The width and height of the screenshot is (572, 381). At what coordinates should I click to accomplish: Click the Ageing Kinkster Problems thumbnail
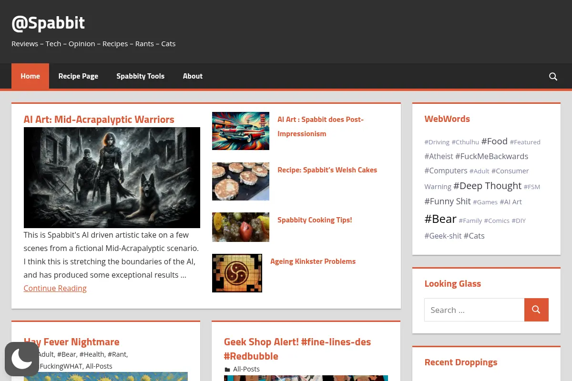237,273
